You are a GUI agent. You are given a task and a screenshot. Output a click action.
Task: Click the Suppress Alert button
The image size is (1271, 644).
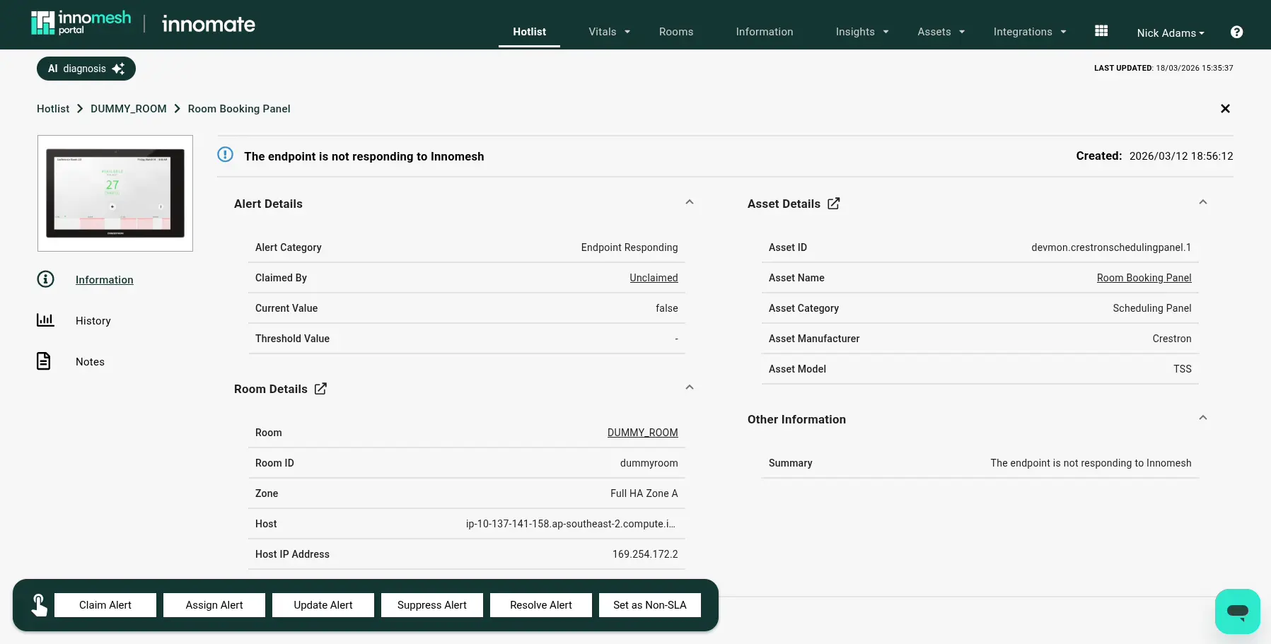pyautogui.click(x=432, y=605)
